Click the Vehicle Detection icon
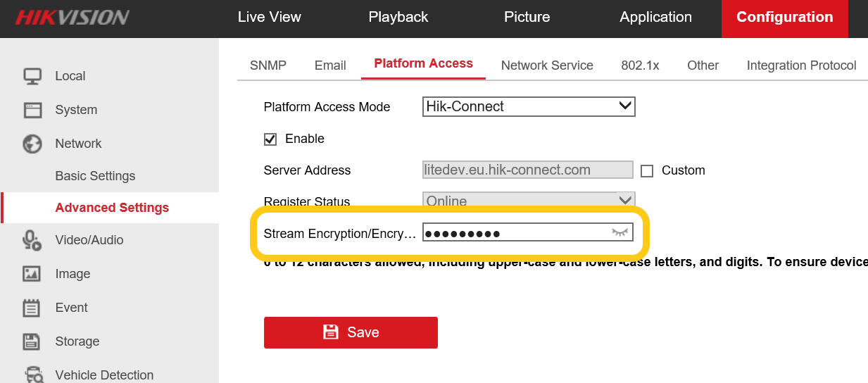 [x=32, y=375]
